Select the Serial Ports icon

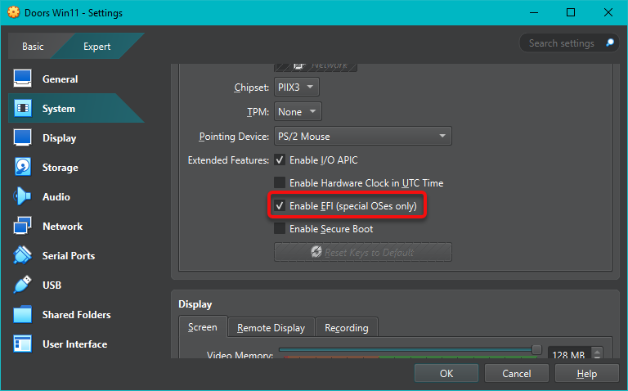tap(23, 256)
